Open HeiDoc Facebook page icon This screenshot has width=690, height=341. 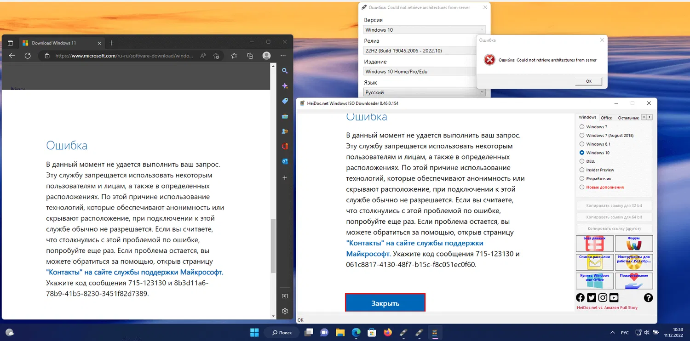click(x=580, y=298)
